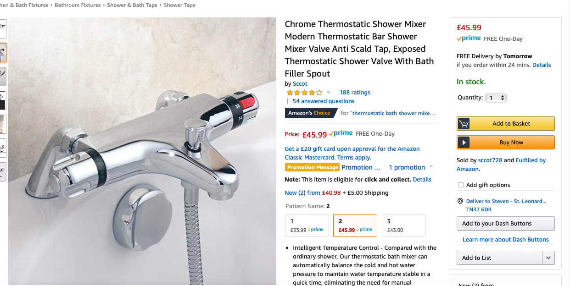The image size is (570, 286).
Task: Enable the Add gift options checkbox
Action: 461,185
